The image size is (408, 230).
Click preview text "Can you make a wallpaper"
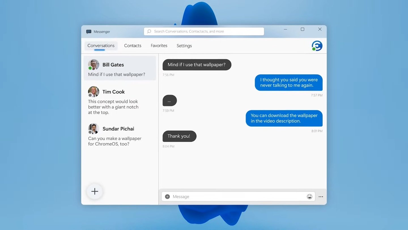pyautogui.click(x=115, y=141)
